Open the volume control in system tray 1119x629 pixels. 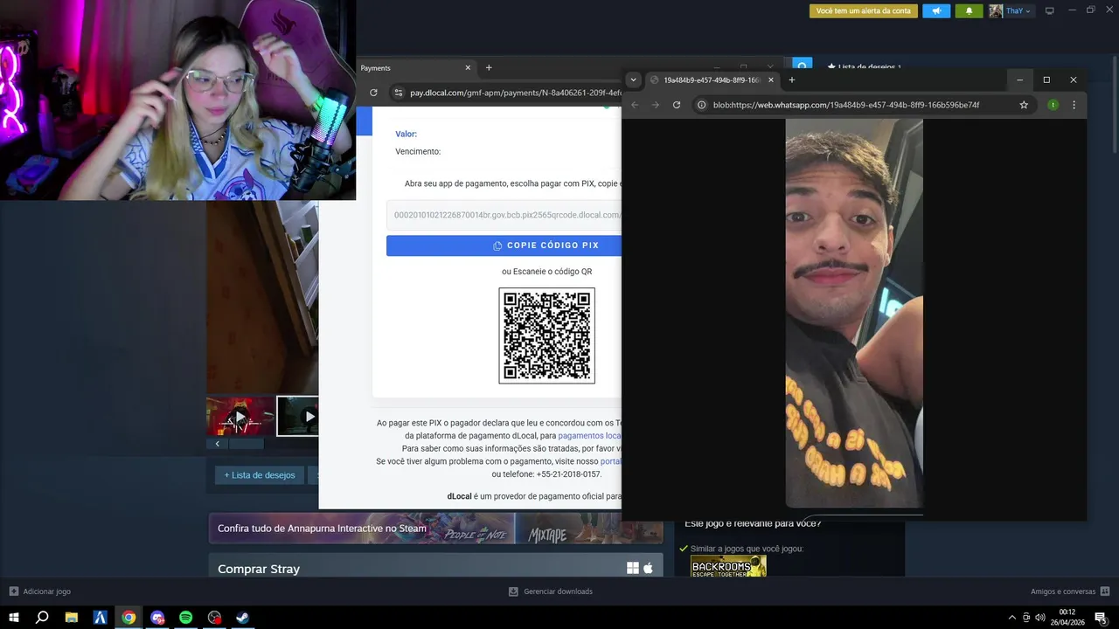(1040, 618)
